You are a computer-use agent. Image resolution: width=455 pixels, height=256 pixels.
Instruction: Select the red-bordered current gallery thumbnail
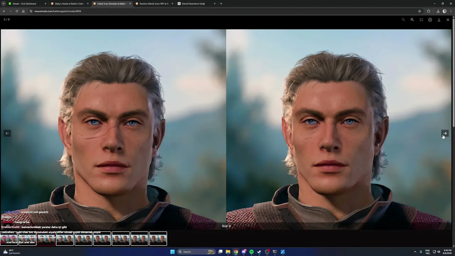click(x=46, y=239)
